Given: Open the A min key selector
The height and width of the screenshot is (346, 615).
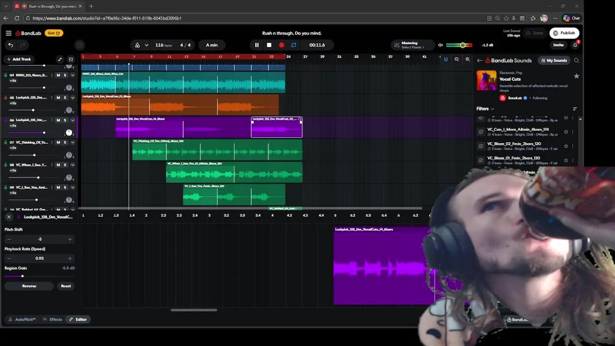Looking at the screenshot, I should pos(212,45).
